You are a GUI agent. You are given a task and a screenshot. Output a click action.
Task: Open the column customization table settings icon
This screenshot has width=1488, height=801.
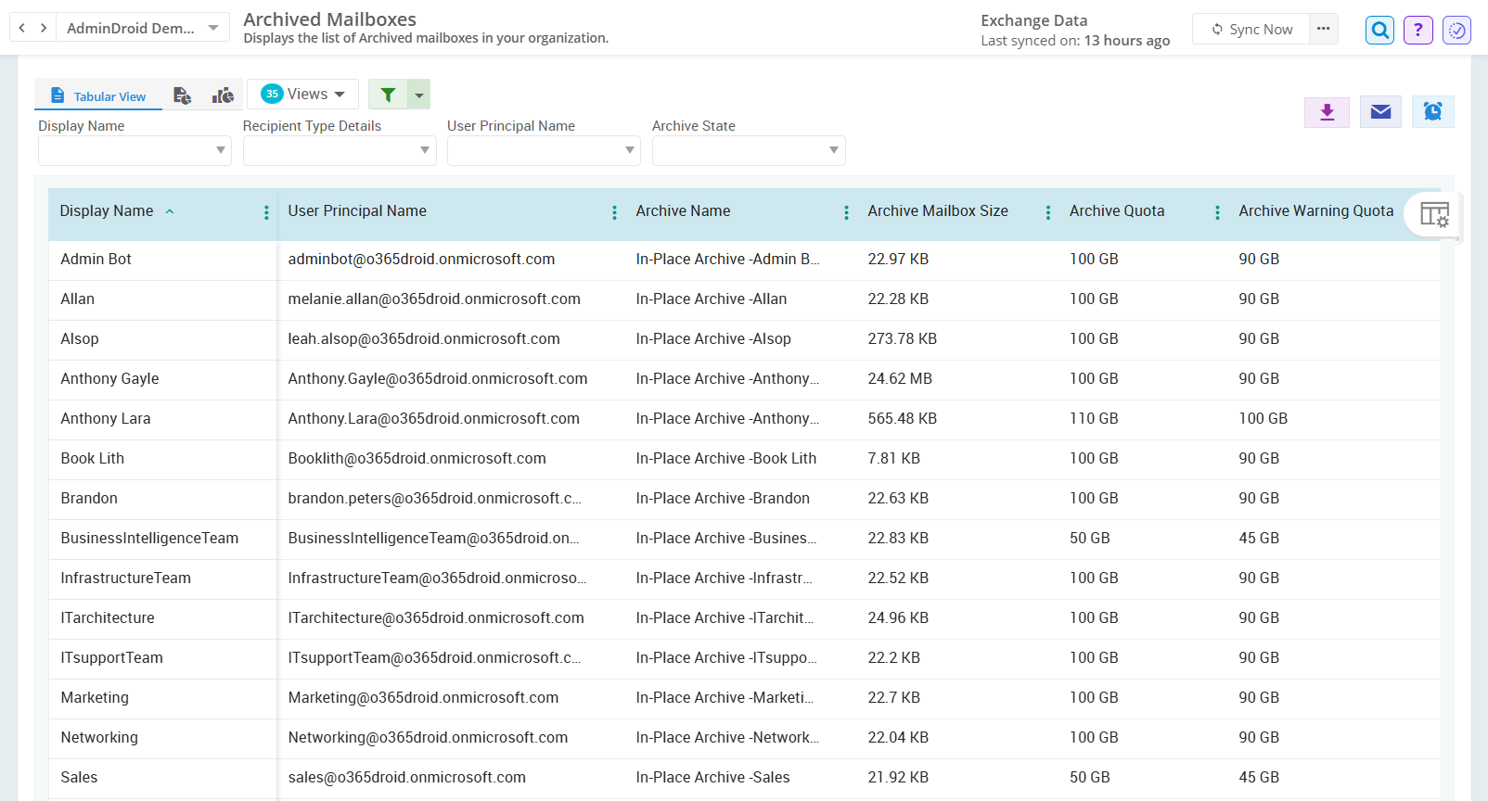click(x=1434, y=215)
